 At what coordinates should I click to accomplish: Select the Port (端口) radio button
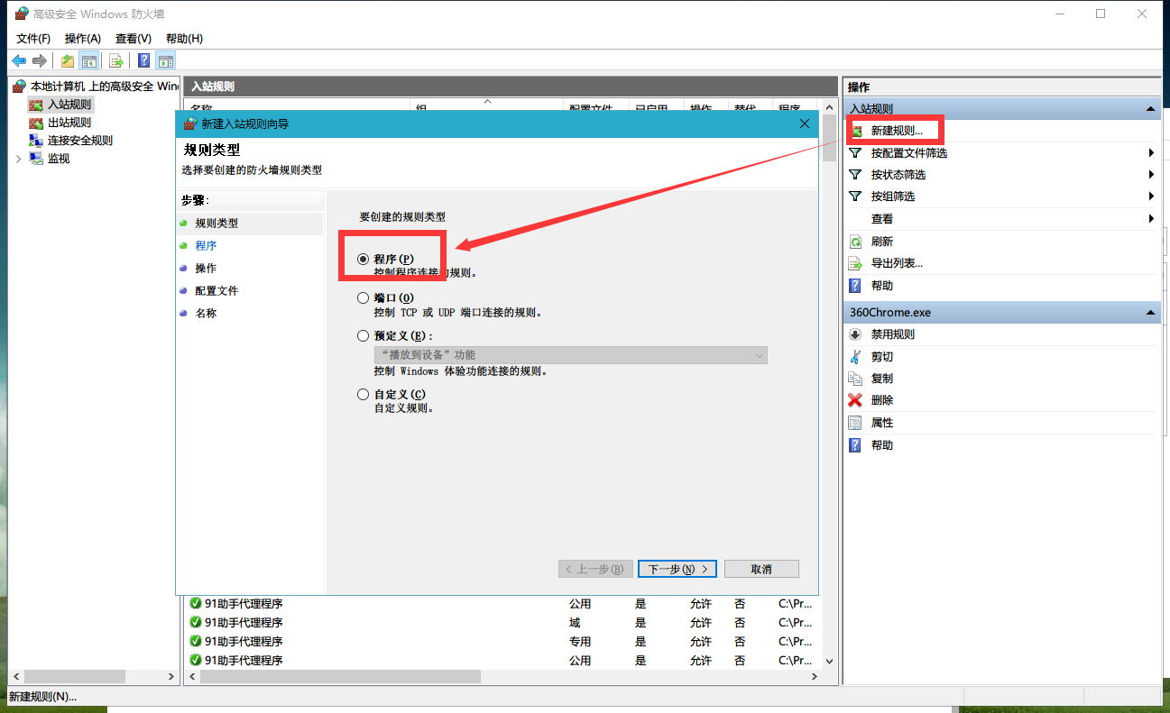pyautogui.click(x=364, y=297)
